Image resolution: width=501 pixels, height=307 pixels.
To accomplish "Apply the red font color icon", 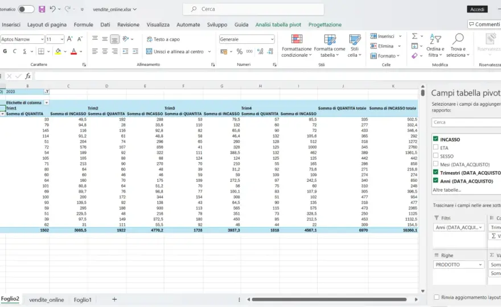I will click(x=73, y=51).
